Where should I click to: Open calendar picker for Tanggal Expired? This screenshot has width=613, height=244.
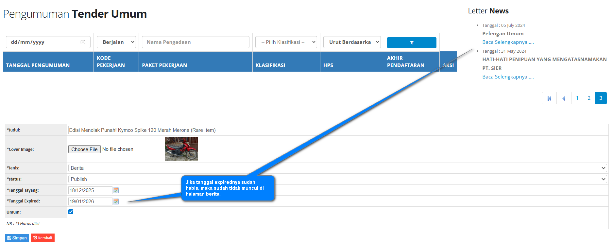tap(116, 201)
